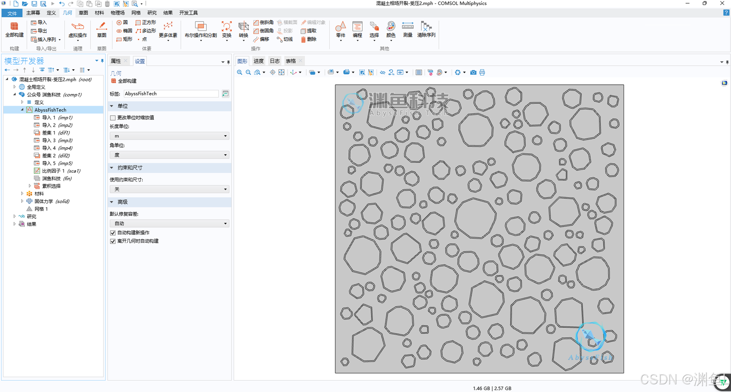Select the 正方形 square primitive
The width and height of the screenshot is (731, 392).
(x=145, y=22)
